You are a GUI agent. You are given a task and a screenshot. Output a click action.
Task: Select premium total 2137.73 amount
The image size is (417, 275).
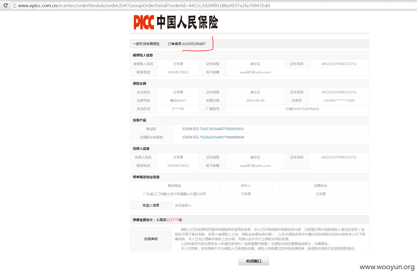[x=172, y=220]
